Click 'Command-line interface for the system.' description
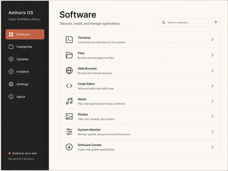The width and height of the screenshot is (228, 171). tap(102, 42)
